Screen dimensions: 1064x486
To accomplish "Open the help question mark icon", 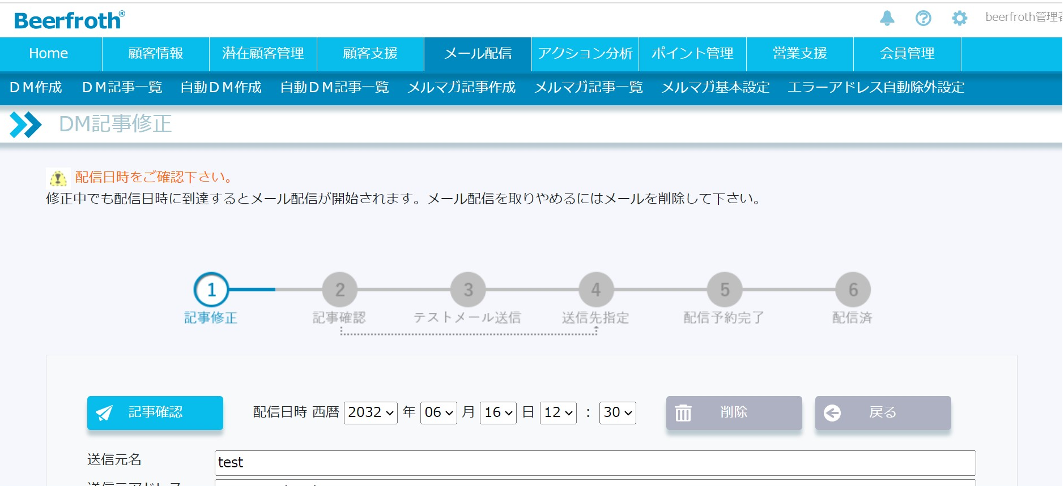I will [923, 18].
